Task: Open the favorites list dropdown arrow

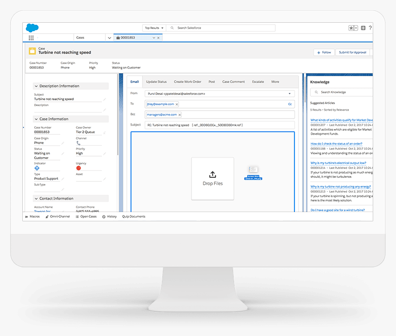Action: pos(356,28)
